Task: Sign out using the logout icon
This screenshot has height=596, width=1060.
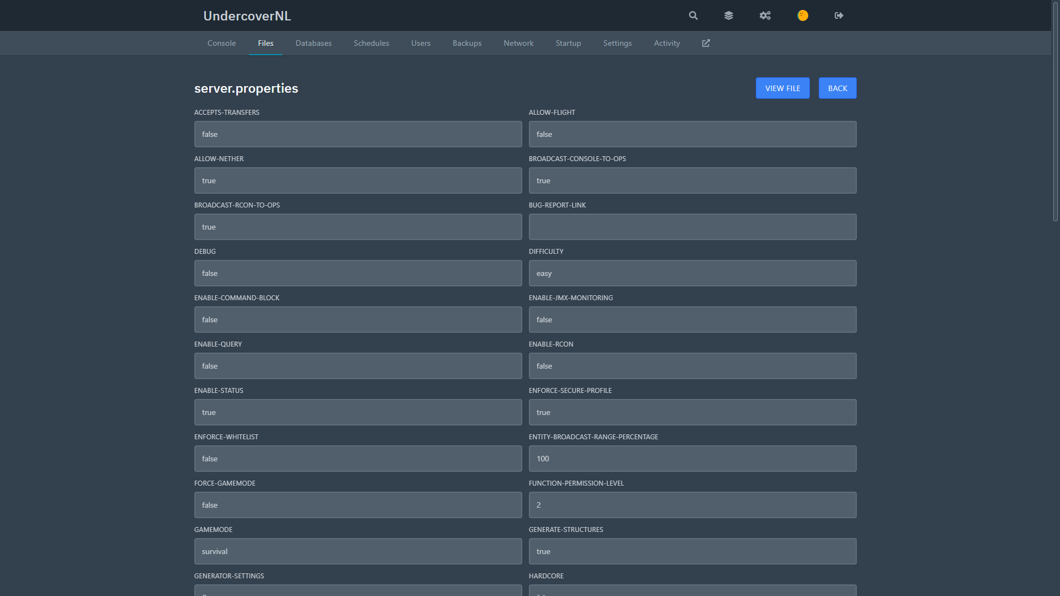Action: tap(839, 15)
